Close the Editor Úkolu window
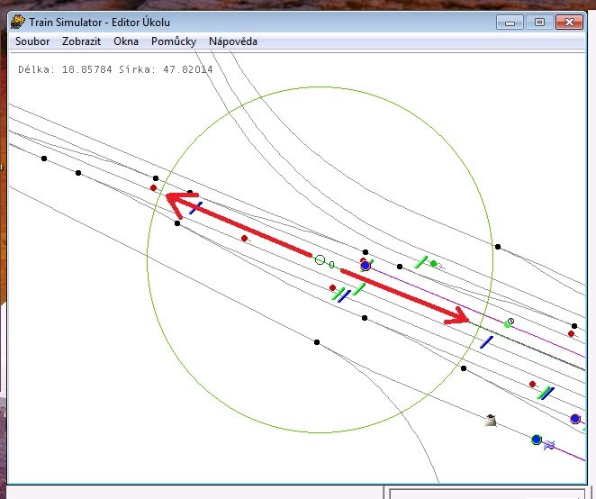 [571, 21]
